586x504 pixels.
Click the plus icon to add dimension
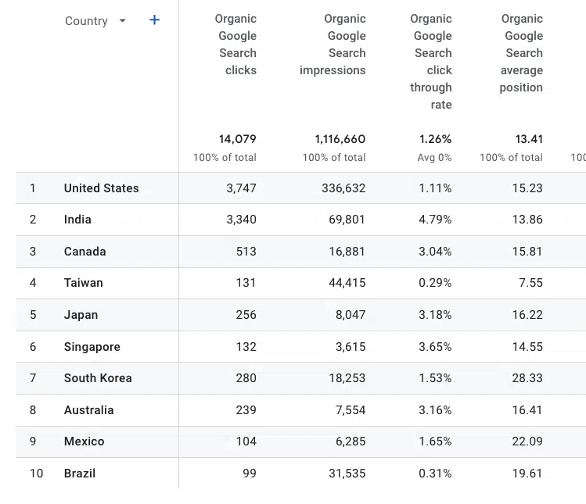tap(154, 20)
